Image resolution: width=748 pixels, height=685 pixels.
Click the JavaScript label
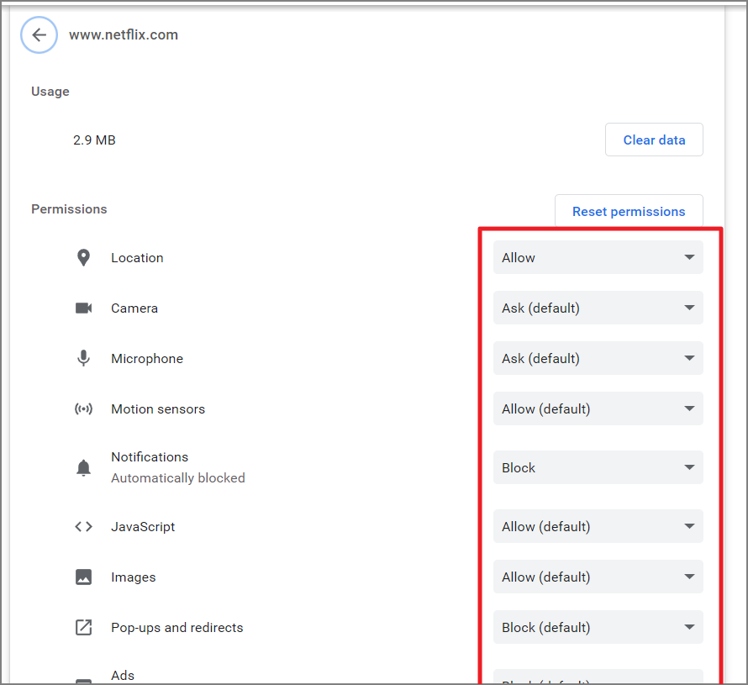[143, 527]
